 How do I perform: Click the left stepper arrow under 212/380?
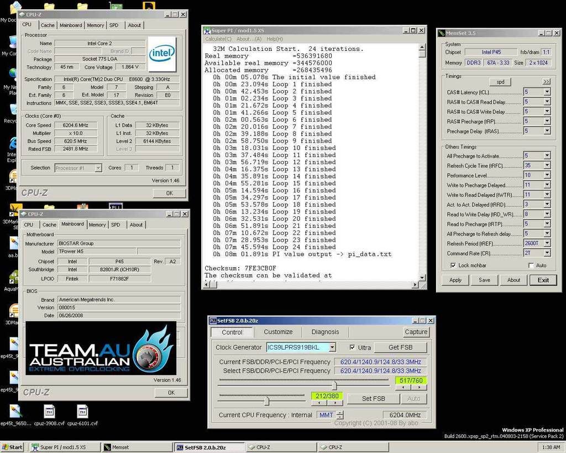319,403
